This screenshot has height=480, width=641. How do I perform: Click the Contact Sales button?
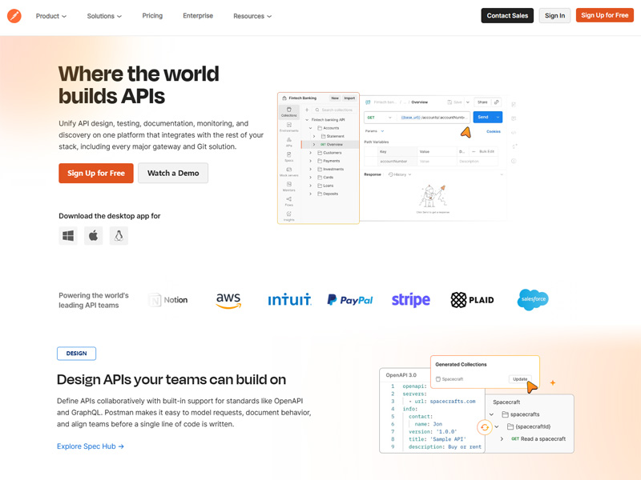click(x=507, y=15)
